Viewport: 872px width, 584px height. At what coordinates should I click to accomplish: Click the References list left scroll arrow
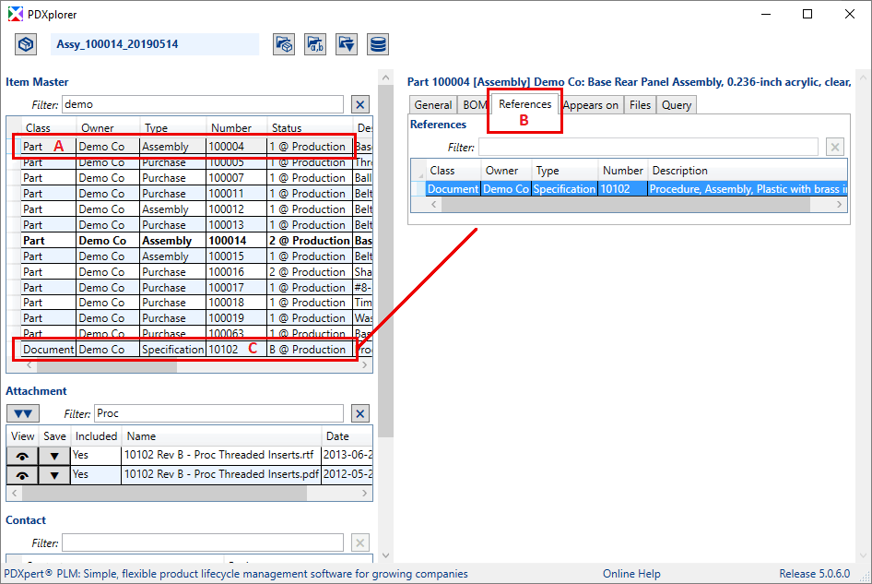[x=434, y=205]
